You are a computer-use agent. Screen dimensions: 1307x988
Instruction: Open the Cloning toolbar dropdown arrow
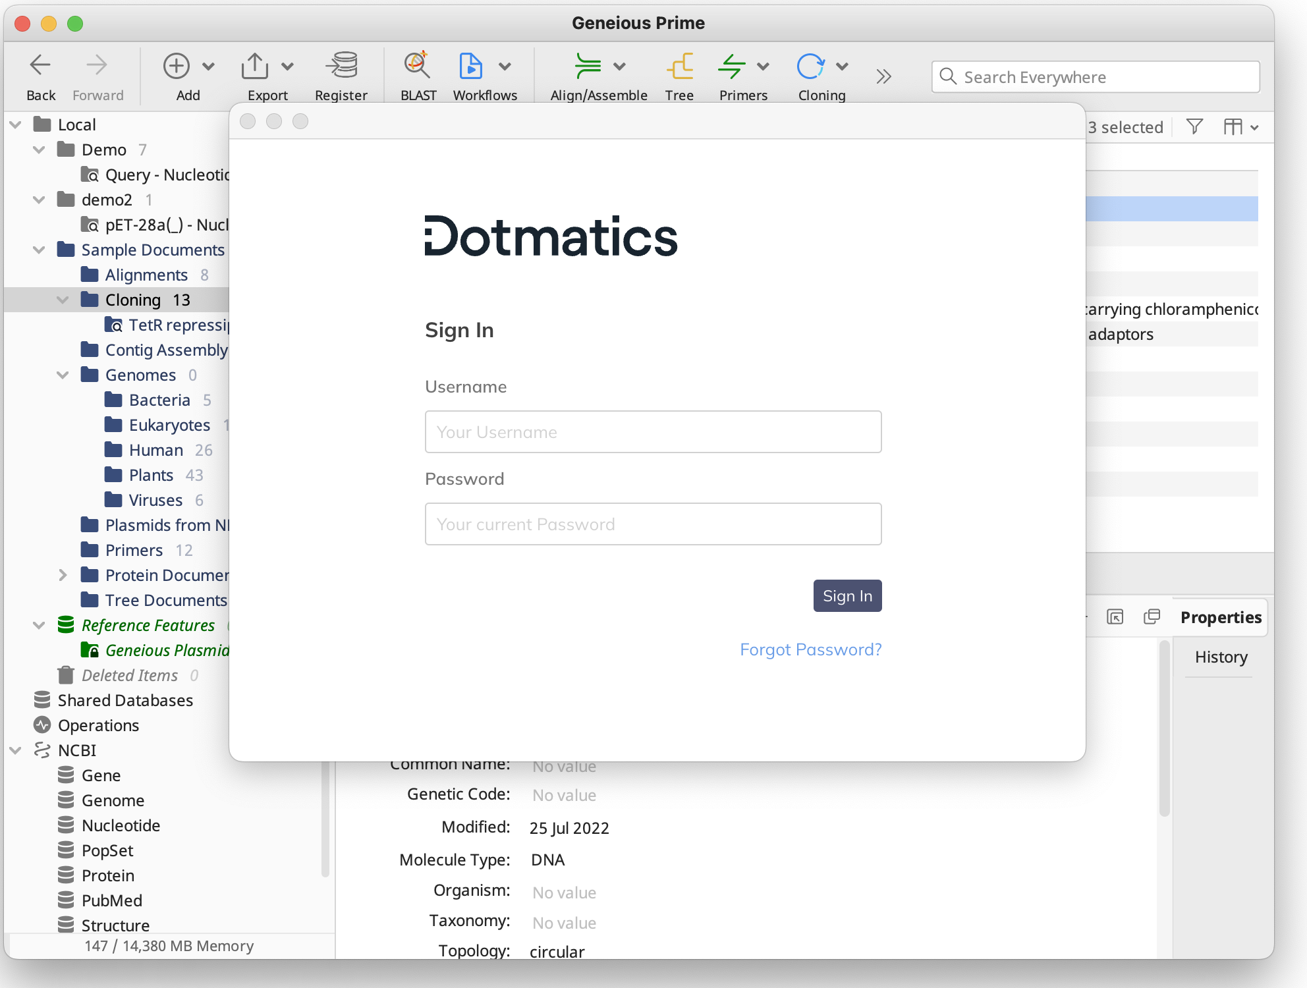coord(843,66)
